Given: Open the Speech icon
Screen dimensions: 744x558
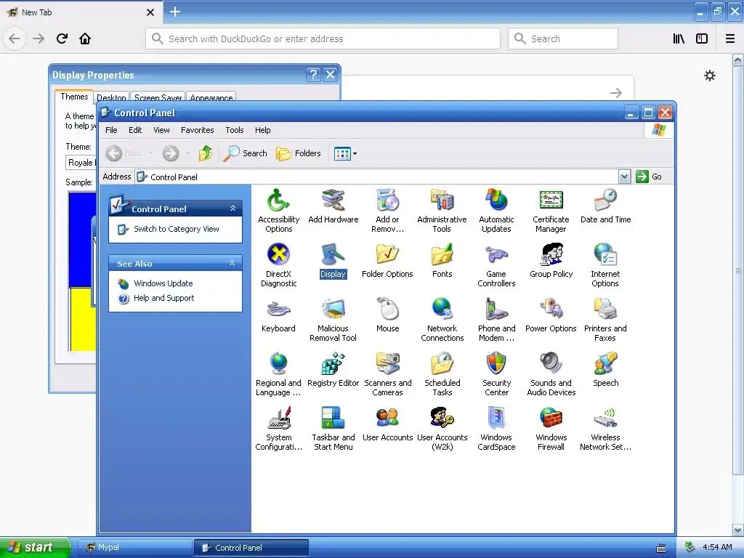Looking at the screenshot, I should (x=605, y=370).
